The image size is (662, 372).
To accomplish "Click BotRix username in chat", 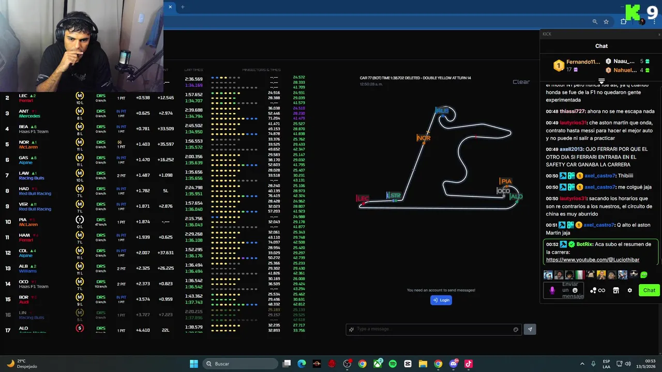I will [x=584, y=244].
